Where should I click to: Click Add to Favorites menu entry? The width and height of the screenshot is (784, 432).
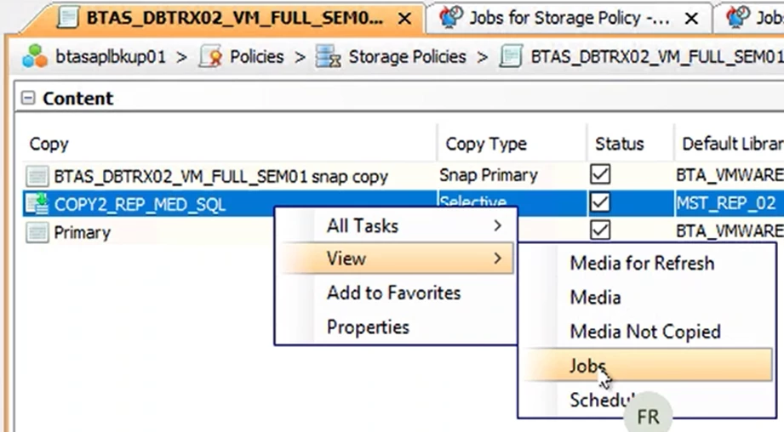point(393,293)
